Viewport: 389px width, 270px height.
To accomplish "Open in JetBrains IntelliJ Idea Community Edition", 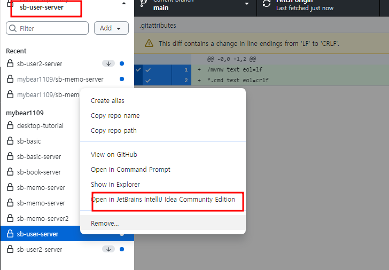I will [163, 200].
